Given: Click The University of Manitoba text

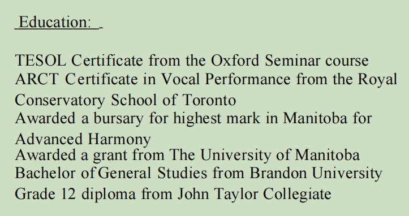Looking at the screenshot, I should pyautogui.click(x=265, y=155).
